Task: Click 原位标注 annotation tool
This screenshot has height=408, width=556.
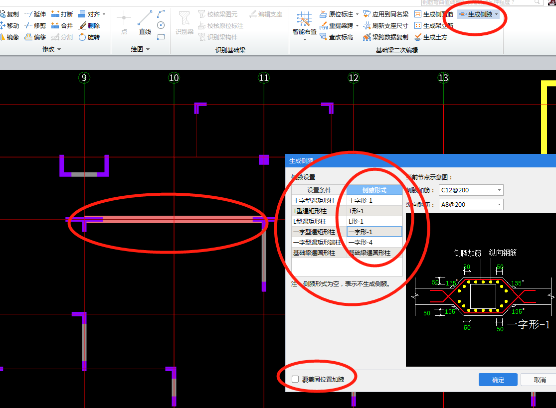Action: click(x=336, y=14)
